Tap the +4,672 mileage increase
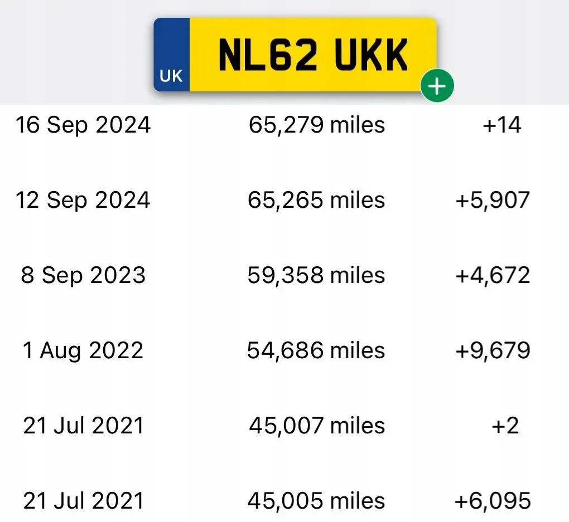 493,275
